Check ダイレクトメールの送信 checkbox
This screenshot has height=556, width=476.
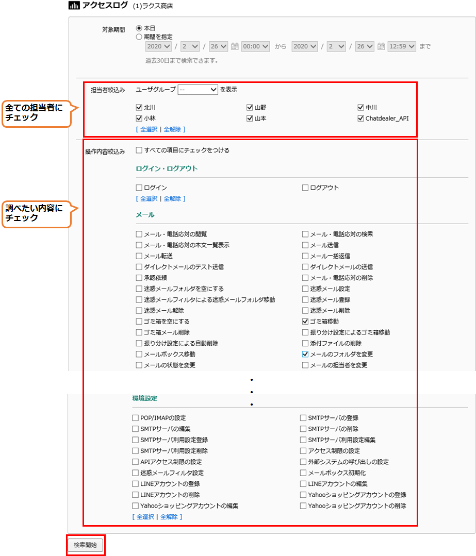point(305,267)
